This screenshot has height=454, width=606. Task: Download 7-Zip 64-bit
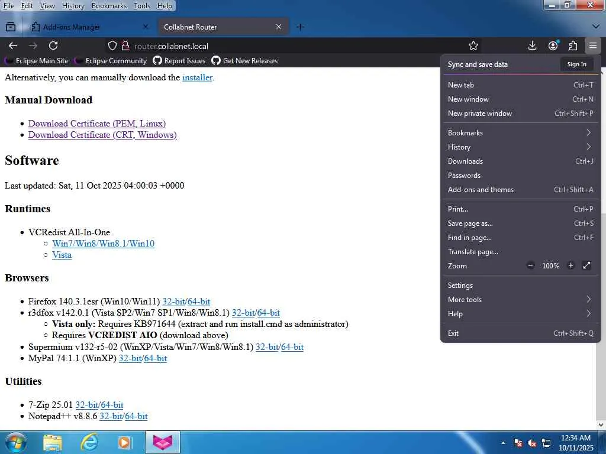click(x=112, y=405)
